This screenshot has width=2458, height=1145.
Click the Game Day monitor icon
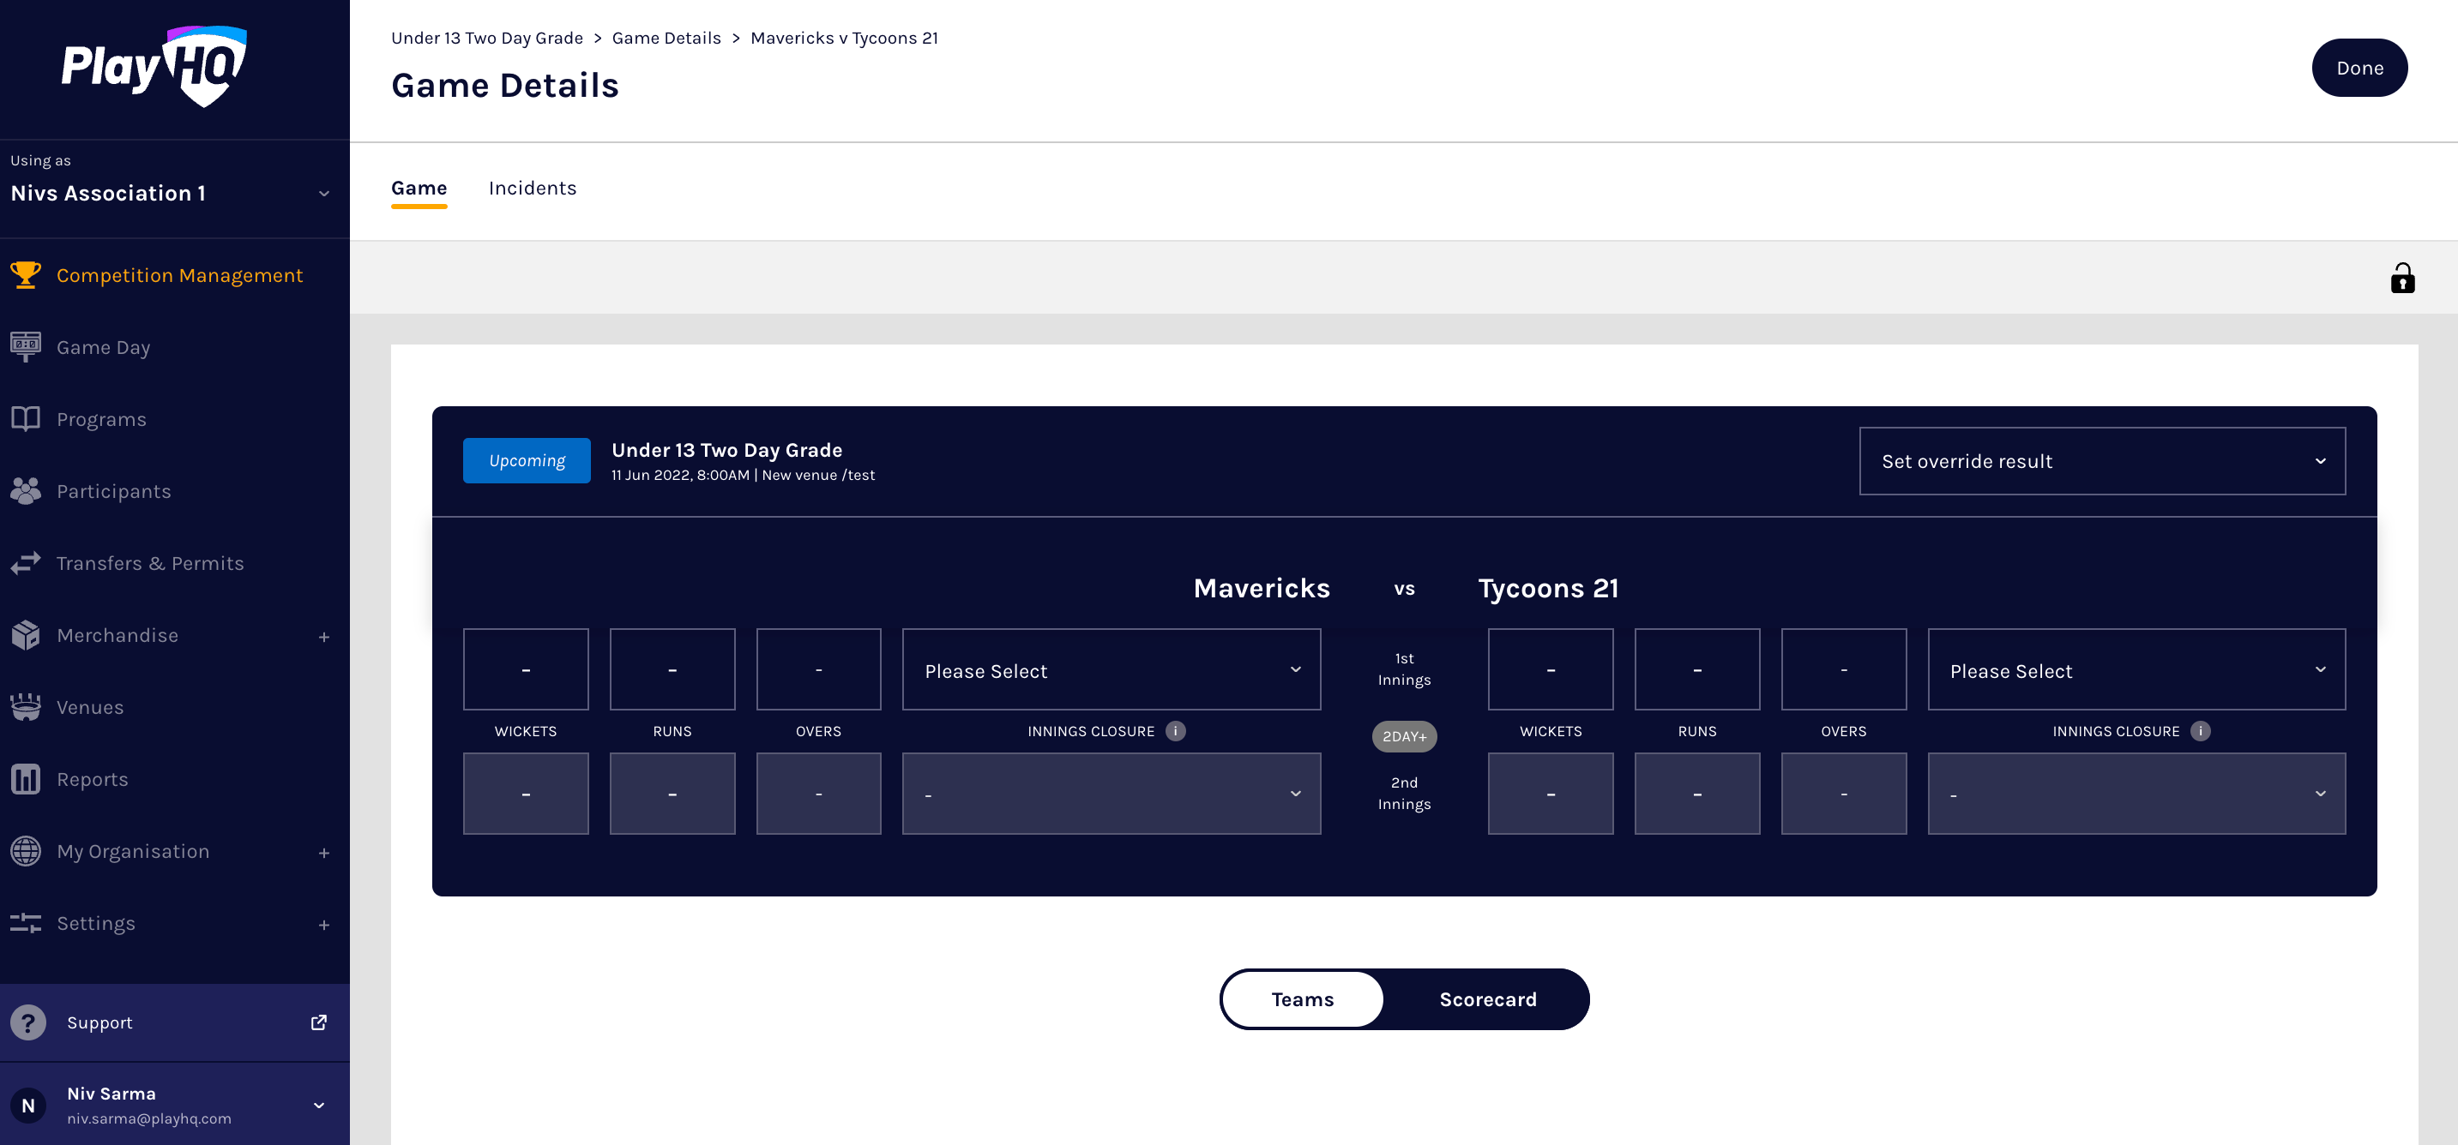tap(27, 346)
